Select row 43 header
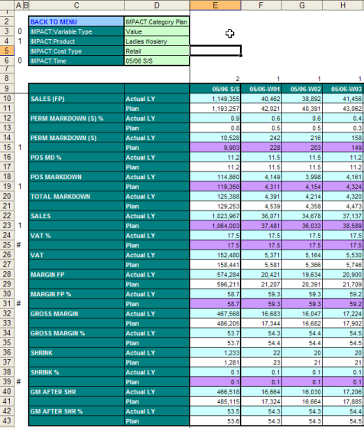Image resolution: width=364 pixels, height=428 pixels. coord(7,421)
